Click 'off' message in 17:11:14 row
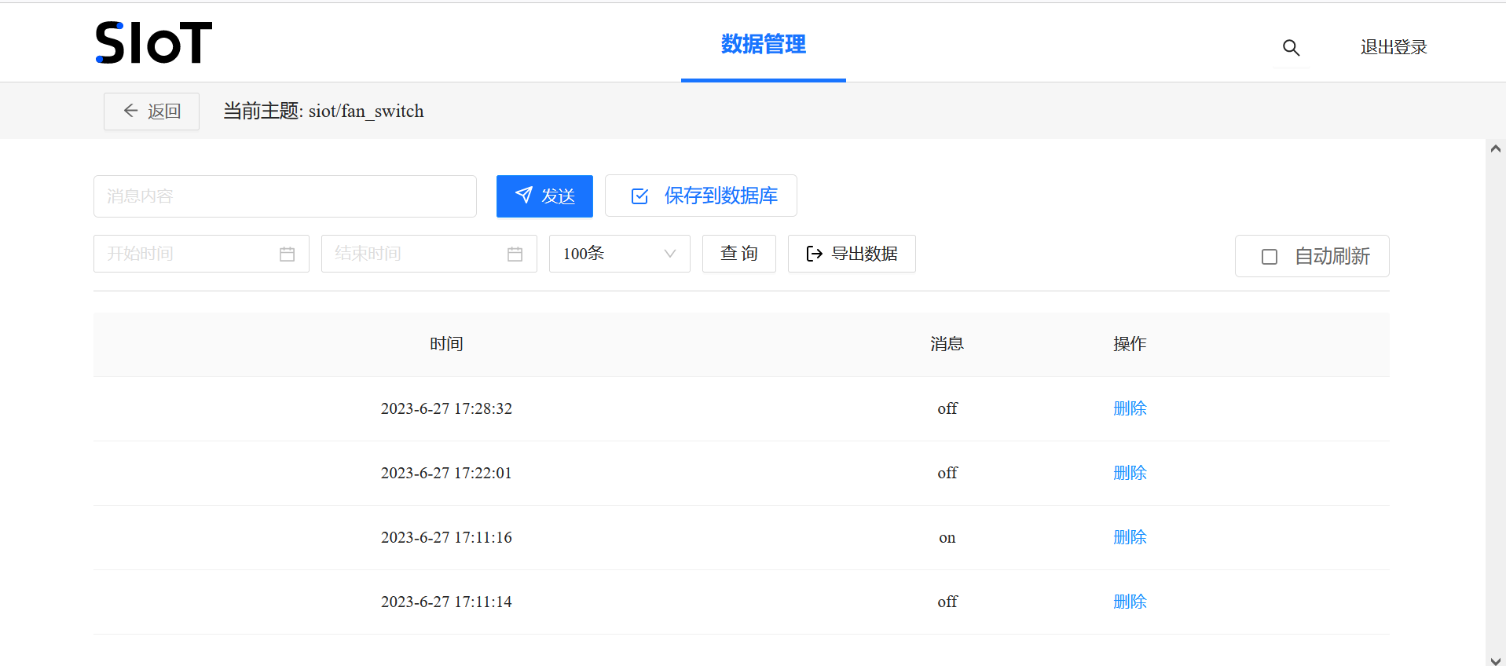1506x666 pixels. pyautogui.click(x=947, y=602)
